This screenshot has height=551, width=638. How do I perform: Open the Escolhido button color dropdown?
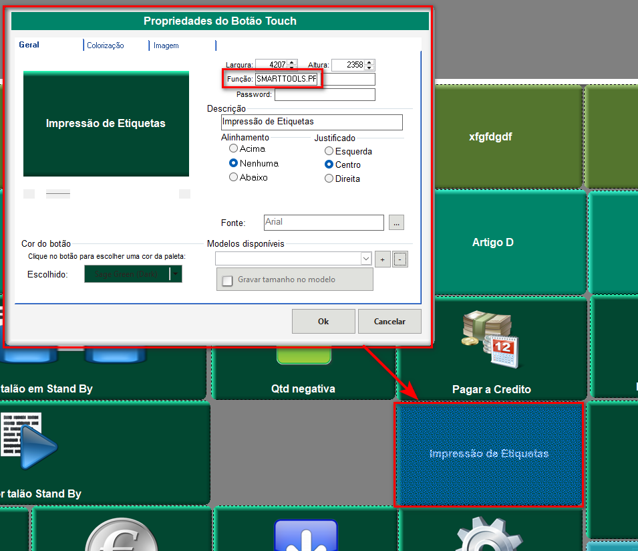click(175, 274)
